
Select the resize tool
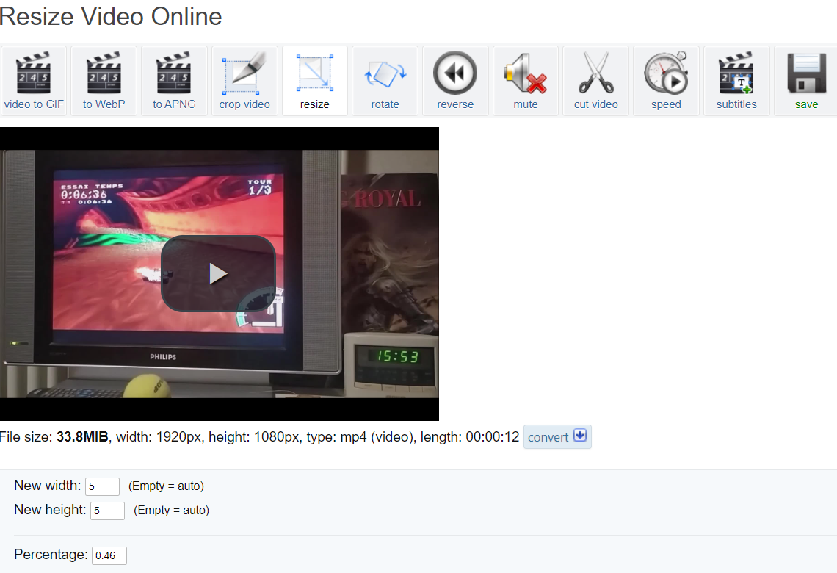(x=314, y=81)
